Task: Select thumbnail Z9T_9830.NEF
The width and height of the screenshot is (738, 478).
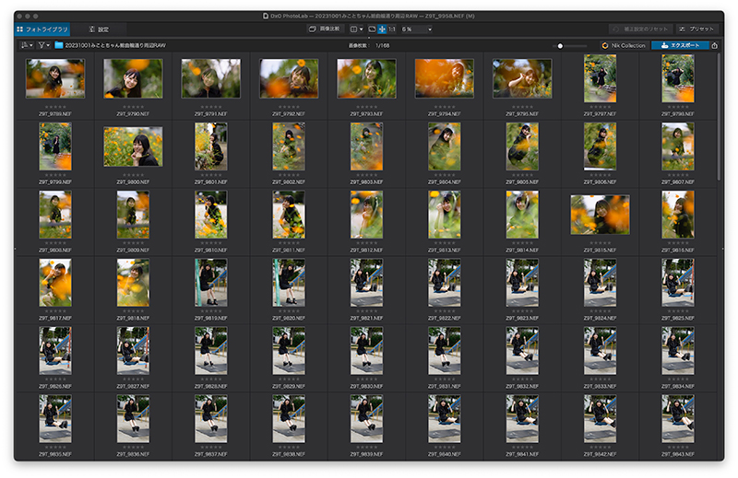Action: pyautogui.click(x=366, y=351)
